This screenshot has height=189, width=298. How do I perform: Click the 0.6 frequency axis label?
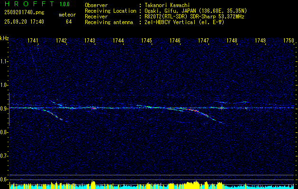click(3, 180)
